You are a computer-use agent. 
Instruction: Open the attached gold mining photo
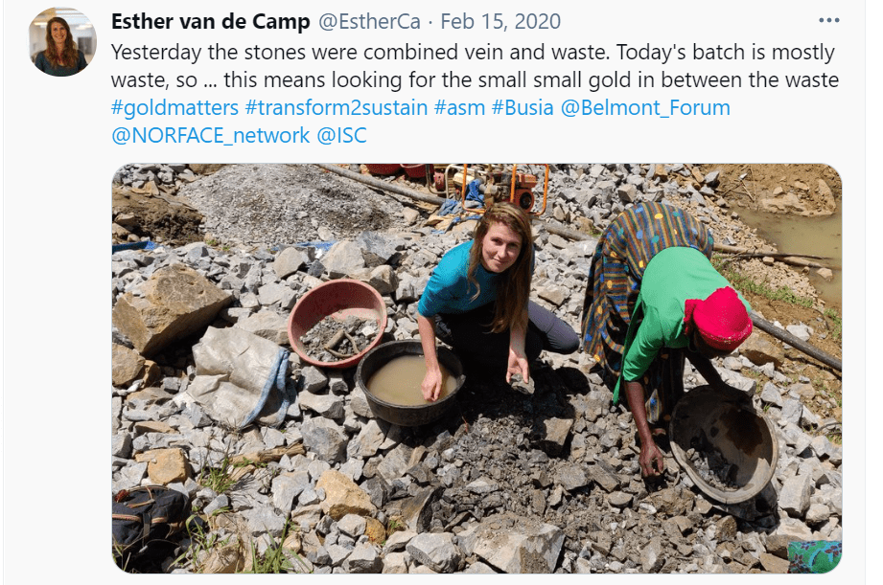[476, 369]
